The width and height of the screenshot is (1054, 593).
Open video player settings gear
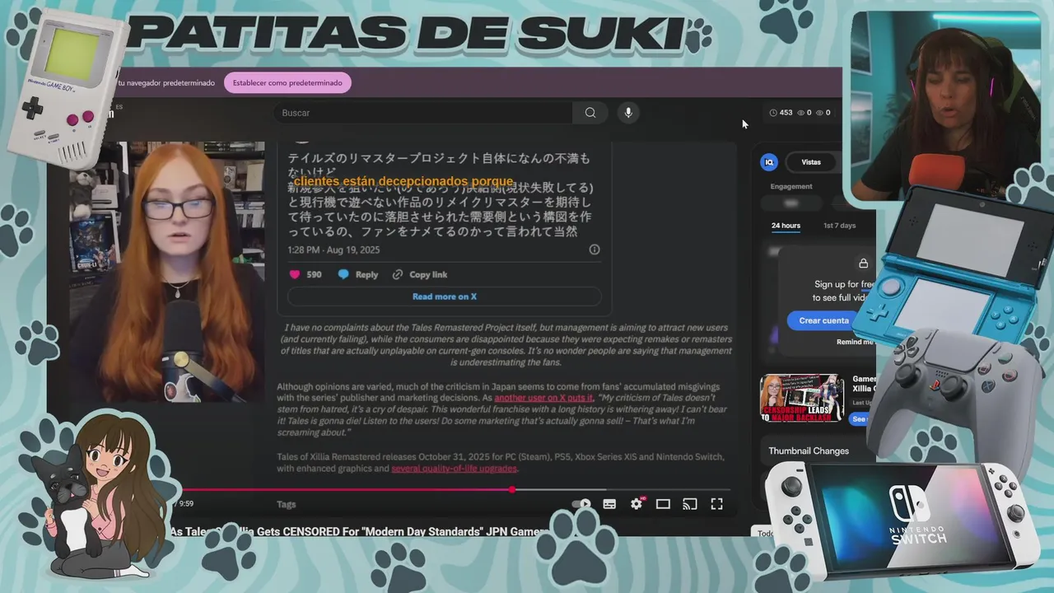coord(637,504)
